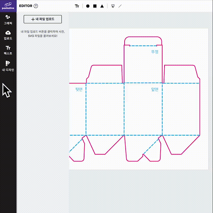Click the 앞면 label on the canvas
Image resolution: width=213 pixels, height=213 pixels.
pos(155,89)
